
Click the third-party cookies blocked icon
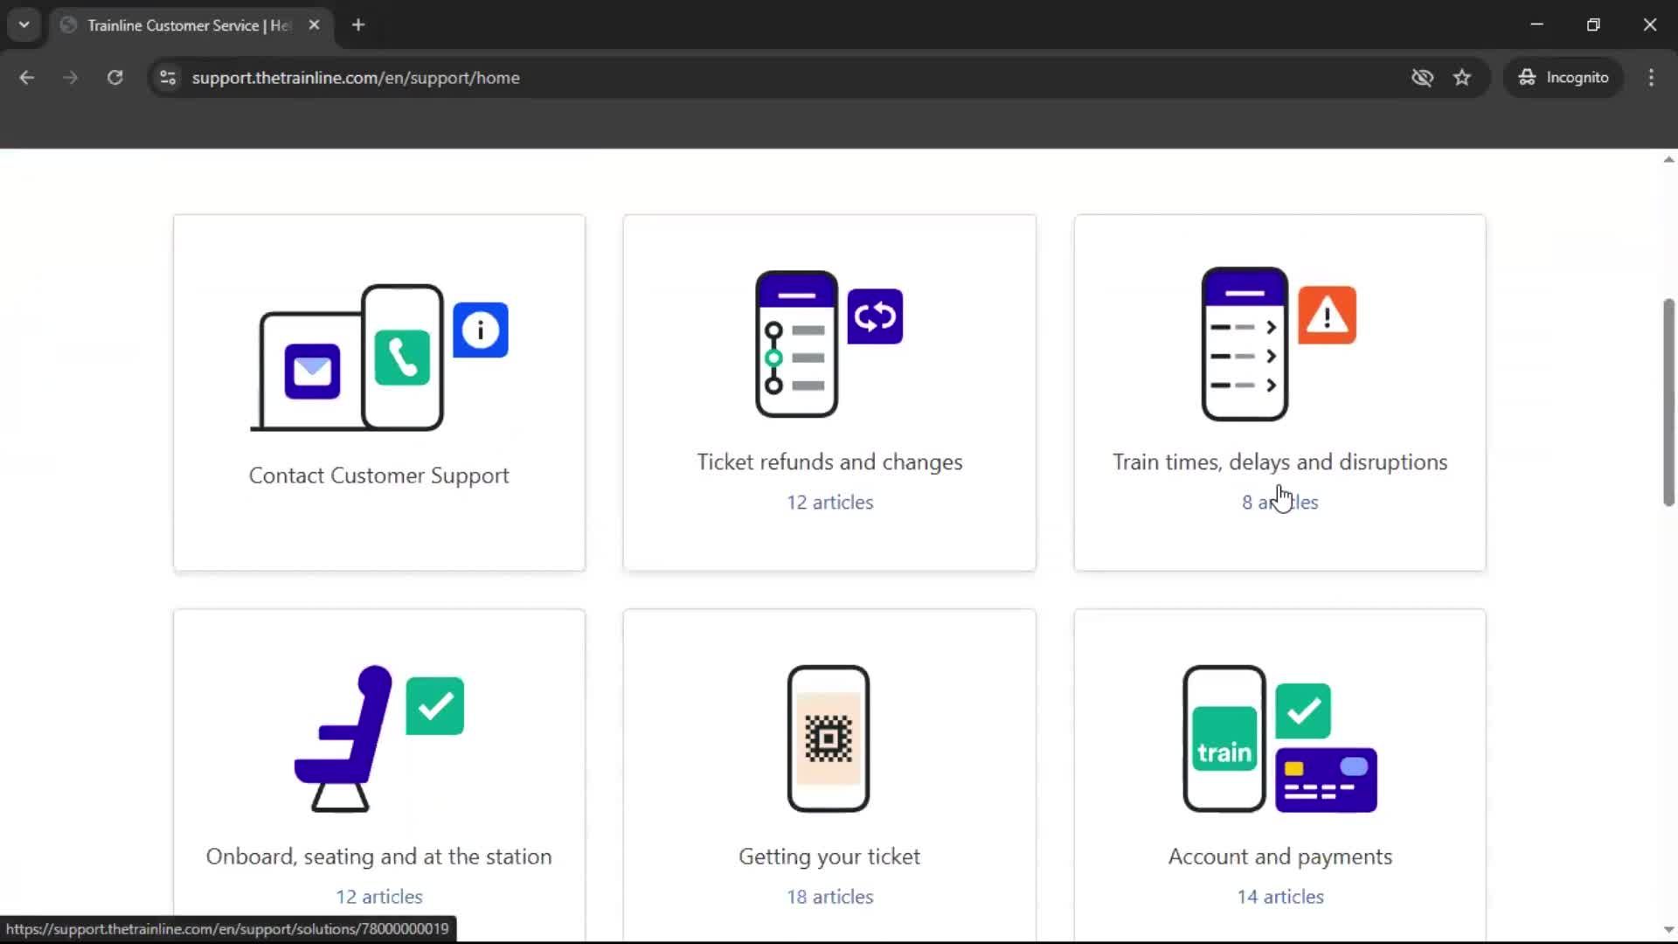(1422, 78)
